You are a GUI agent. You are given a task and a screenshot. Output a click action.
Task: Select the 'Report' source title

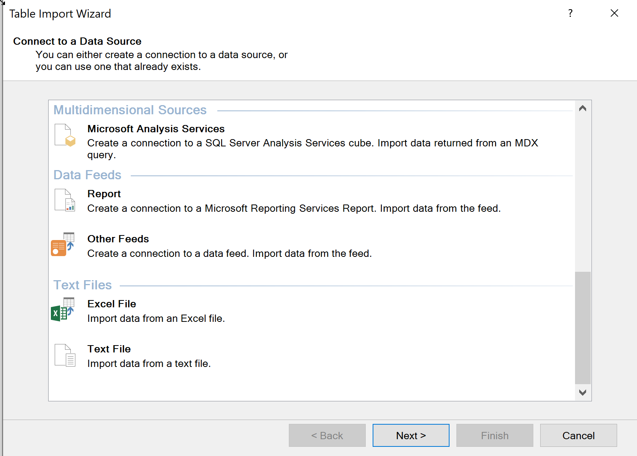tap(104, 194)
